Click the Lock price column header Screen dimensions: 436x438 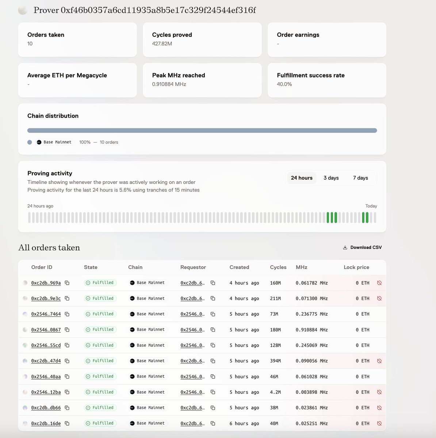(356, 267)
